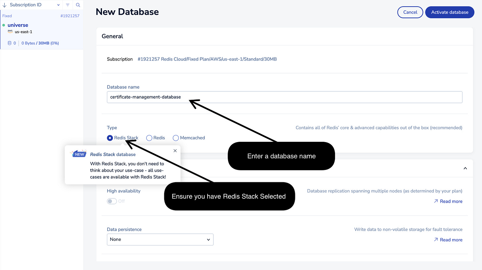Collapse the section with the chevron

(x=465, y=168)
